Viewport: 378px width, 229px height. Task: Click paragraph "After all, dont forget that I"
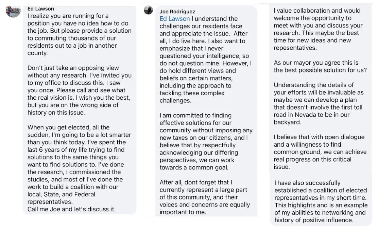(x=205, y=197)
